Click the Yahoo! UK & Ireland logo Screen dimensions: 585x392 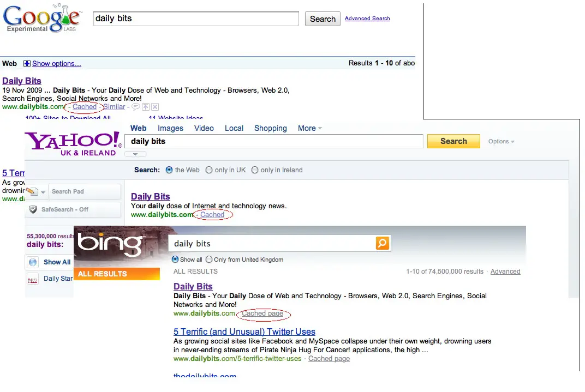(x=74, y=144)
